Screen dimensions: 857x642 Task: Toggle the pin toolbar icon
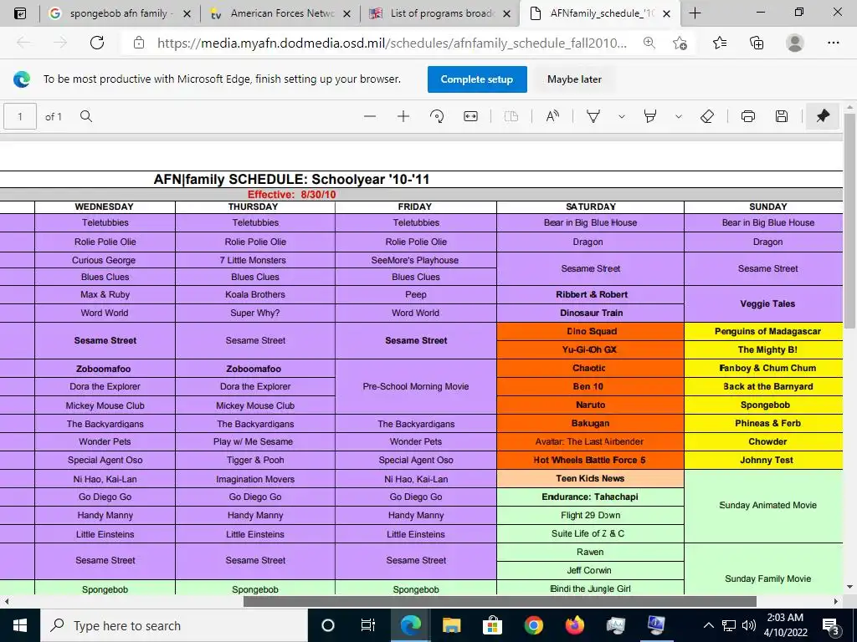pyautogui.click(x=823, y=116)
